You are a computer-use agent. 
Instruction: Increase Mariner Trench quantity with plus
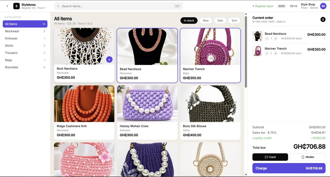coord(276,53)
